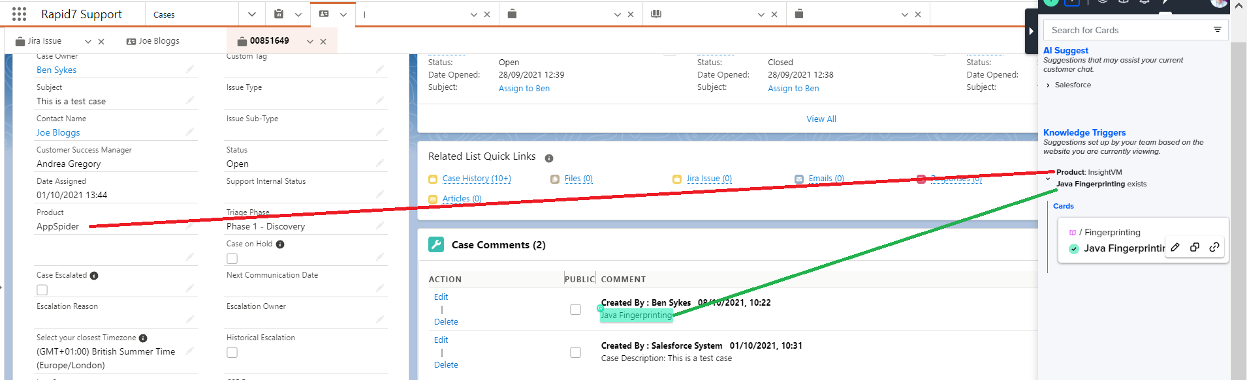This screenshot has width=1247, height=380.
Task: Click the highlighted Java Fingerprinting comment text
Action: pos(636,315)
